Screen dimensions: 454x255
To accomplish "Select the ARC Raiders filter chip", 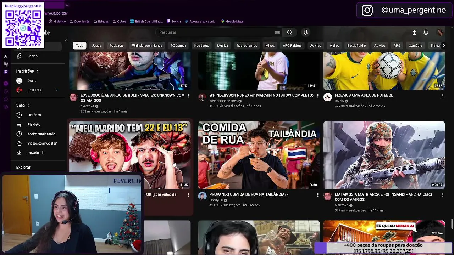I will click(292, 46).
